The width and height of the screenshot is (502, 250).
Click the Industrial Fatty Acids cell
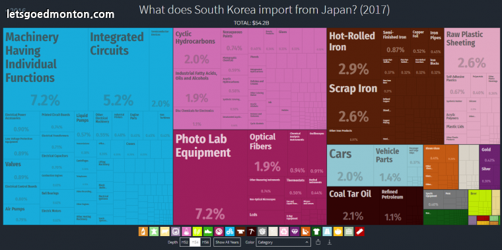[197, 88]
